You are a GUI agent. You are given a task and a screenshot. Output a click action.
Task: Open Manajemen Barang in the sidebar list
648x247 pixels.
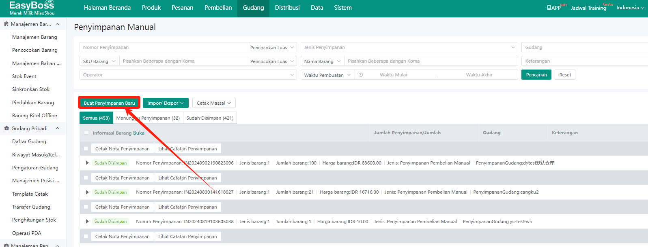[34, 37]
